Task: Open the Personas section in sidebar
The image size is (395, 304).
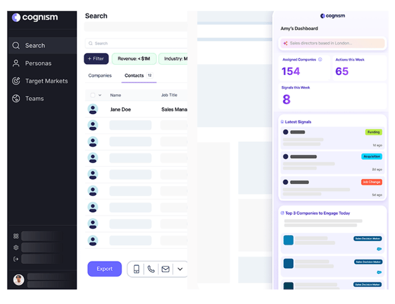Action: [38, 63]
